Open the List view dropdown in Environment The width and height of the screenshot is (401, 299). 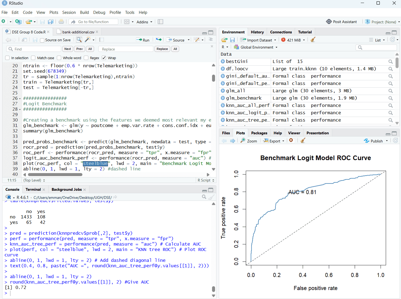377,40
